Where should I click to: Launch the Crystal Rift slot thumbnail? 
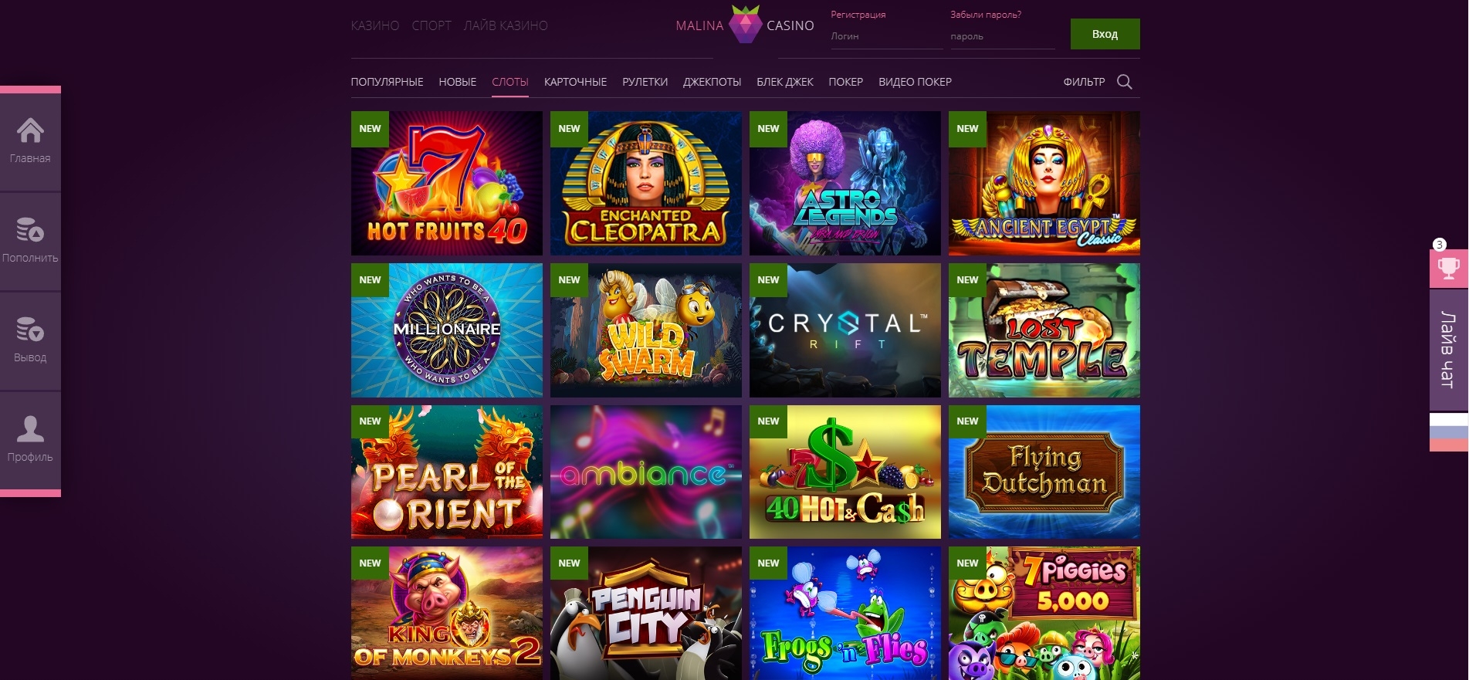(x=845, y=330)
